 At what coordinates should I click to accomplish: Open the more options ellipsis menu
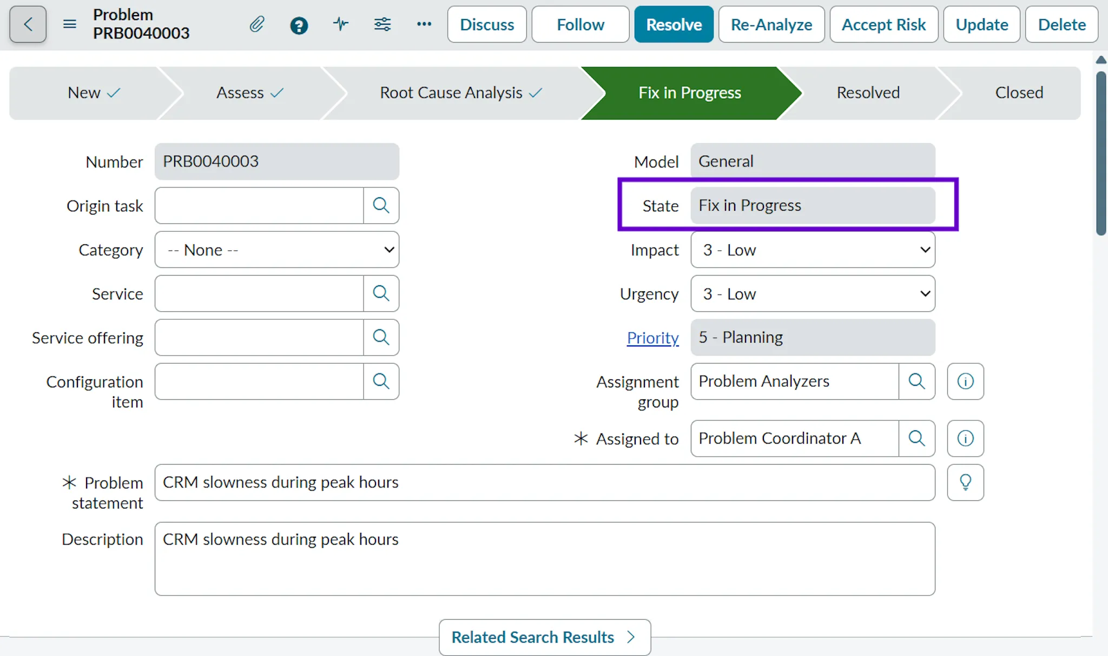(424, 24)
